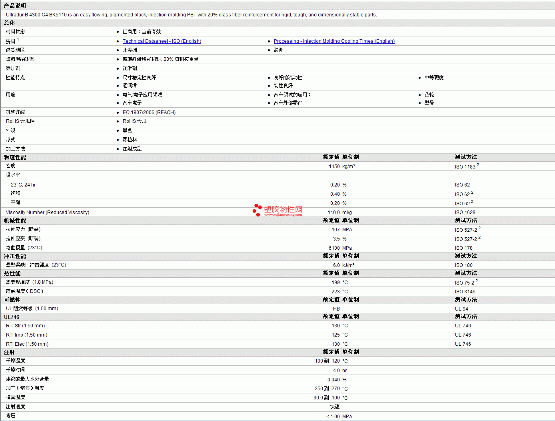Click the '注射成型' processing method value
This screenshot has height=421, width=555.
(x=132, y=149)
